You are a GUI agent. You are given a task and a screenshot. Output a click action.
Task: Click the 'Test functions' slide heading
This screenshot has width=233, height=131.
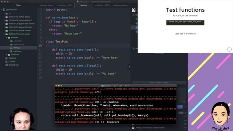(x=185, y=10)
